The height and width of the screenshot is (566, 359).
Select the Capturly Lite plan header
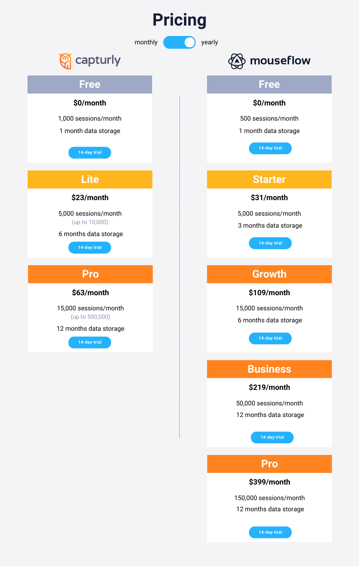(89, 179)
